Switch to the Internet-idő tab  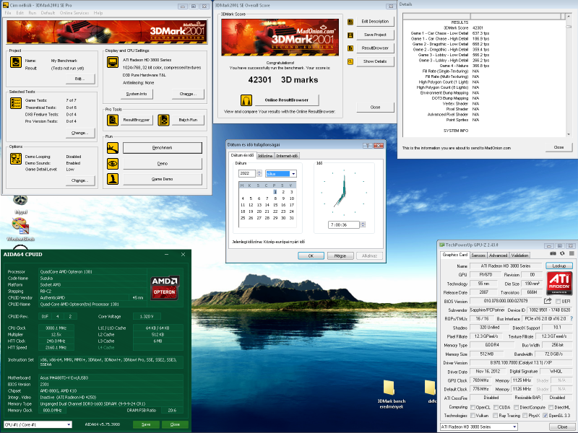click(287, 156)
